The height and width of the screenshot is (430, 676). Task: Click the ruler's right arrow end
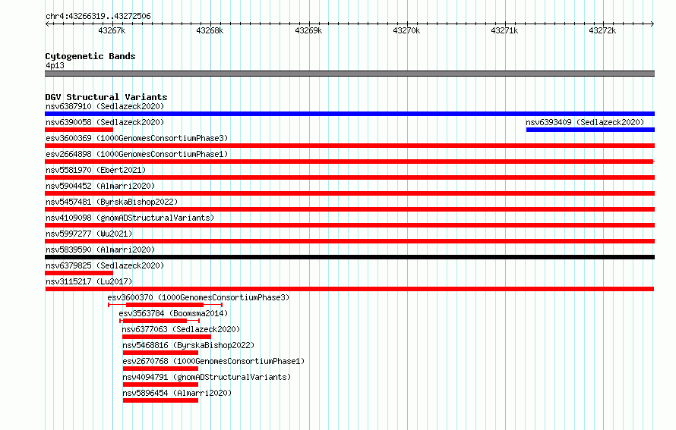[x=652, y=24]
